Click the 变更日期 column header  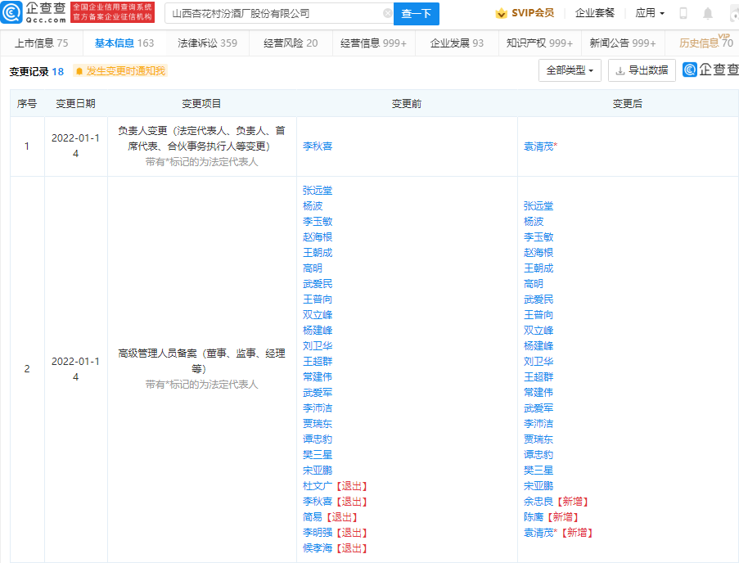pyautogui.click(x=76, y=104)
